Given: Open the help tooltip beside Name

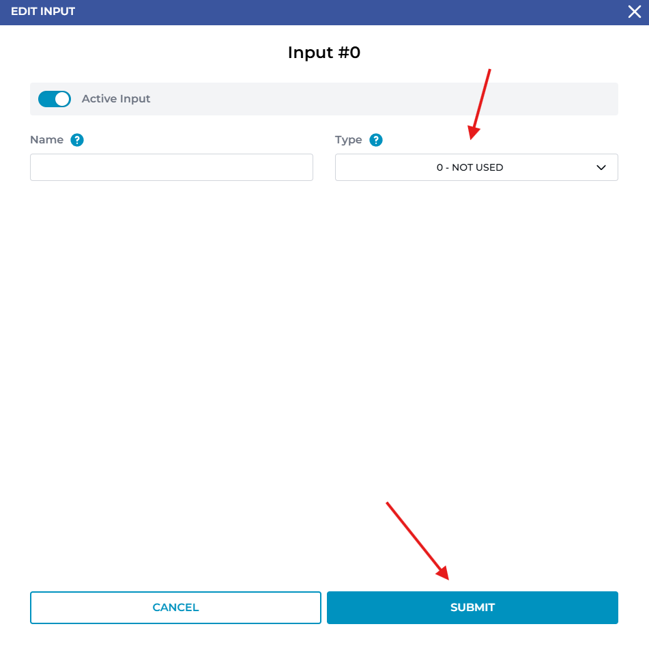Looking at the screenshot, I should (77, 140).
